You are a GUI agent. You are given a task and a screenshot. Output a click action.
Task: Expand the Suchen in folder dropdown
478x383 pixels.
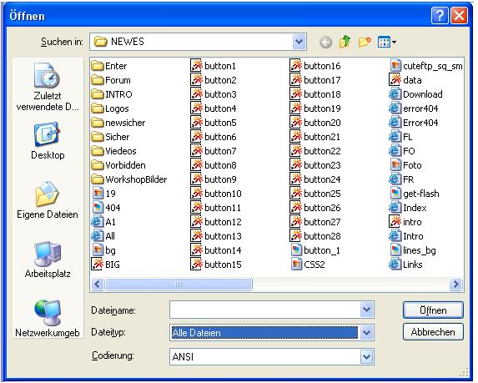299,42
